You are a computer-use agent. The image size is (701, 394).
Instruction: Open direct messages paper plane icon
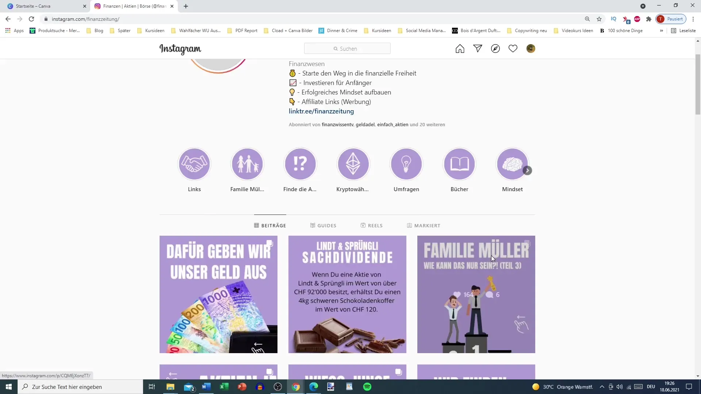478,49
